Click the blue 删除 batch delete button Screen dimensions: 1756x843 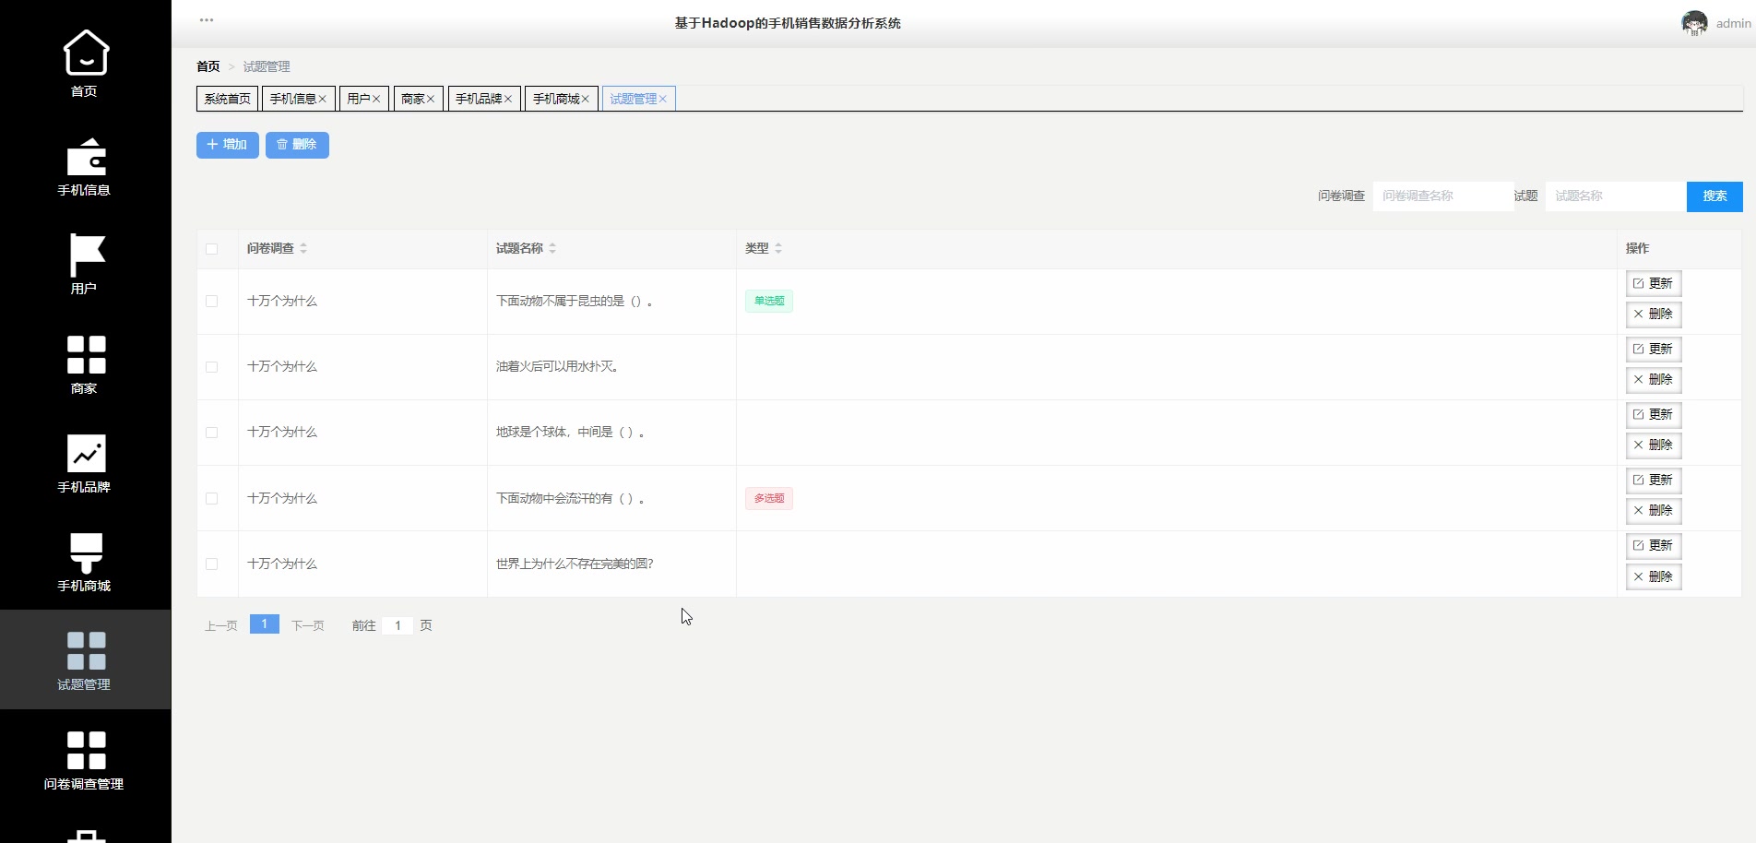(297, 145)
